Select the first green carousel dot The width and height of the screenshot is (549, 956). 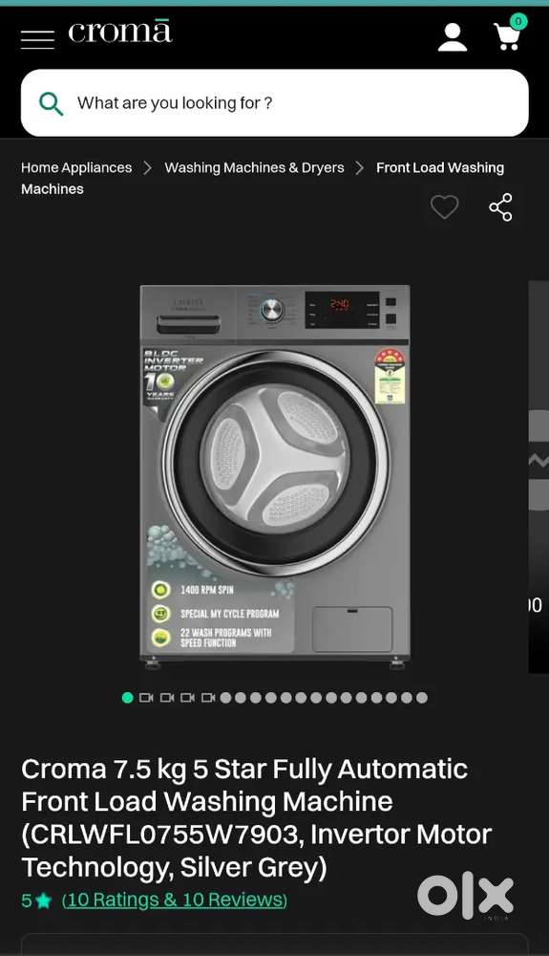pos(127,698)
